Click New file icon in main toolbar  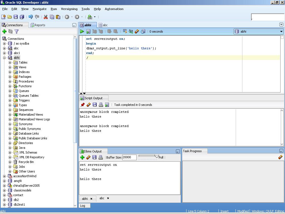click(x=3, y=17)
